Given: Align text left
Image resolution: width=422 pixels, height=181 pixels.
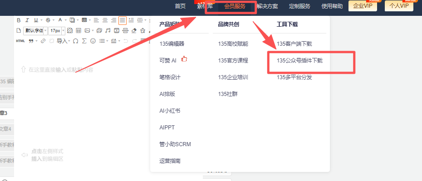Looking at the screenshot, I should (x=96, y=20).
